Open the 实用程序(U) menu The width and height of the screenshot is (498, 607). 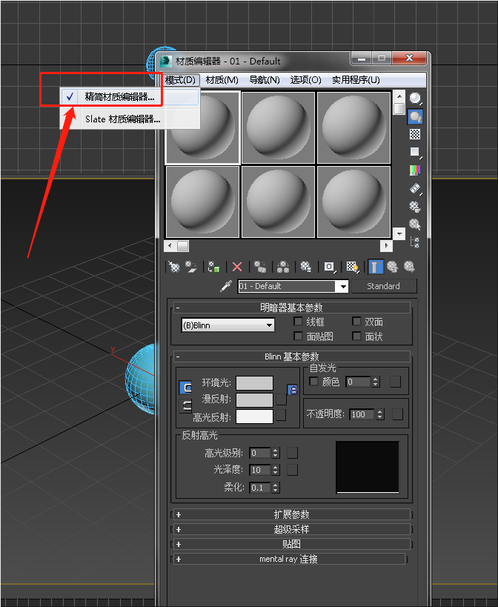(356, 80)
